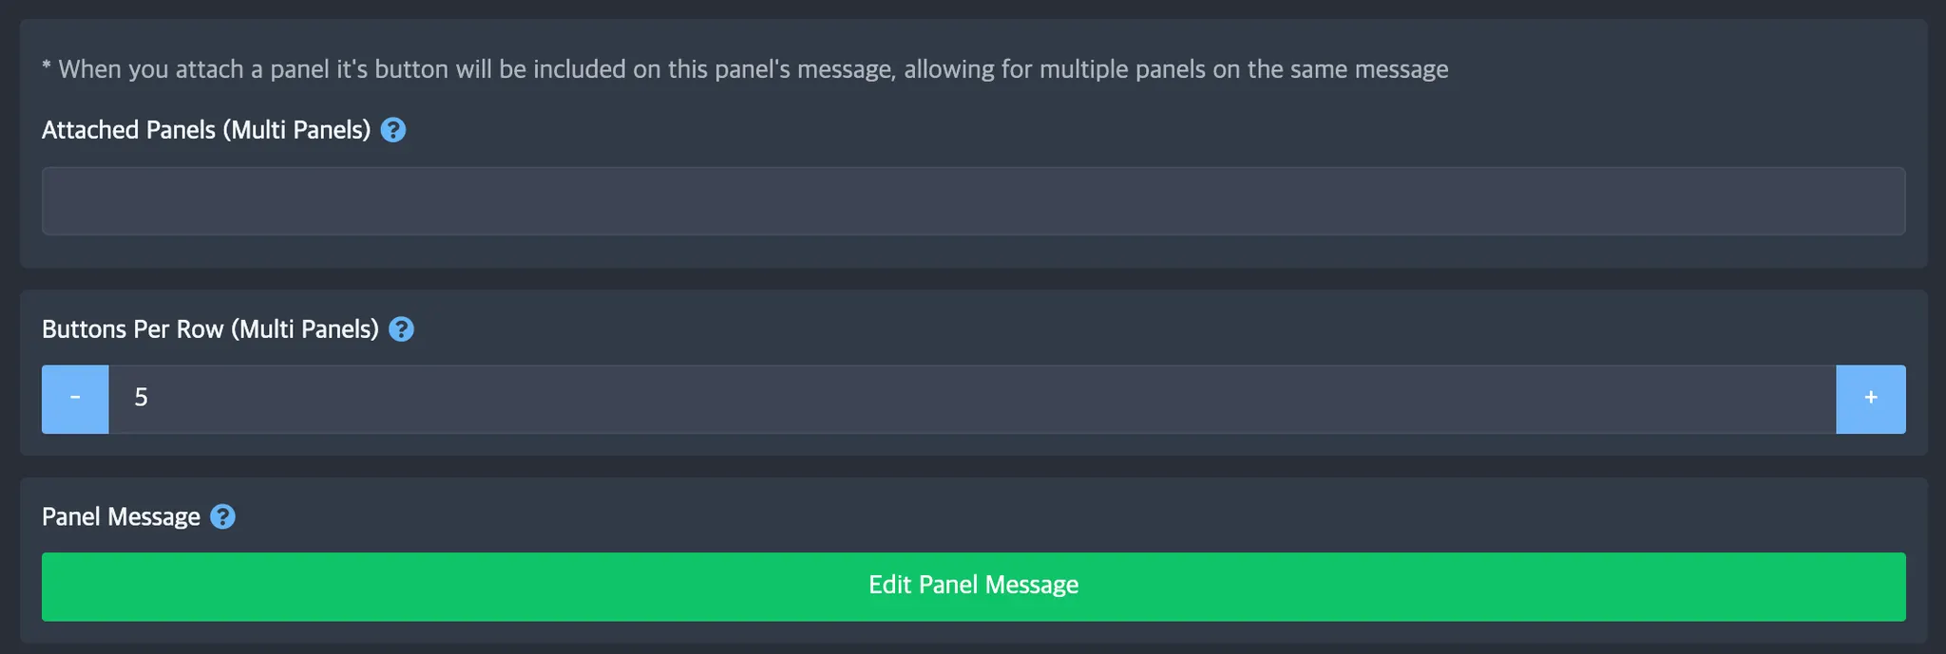View the Panel Message question mark hint
This screenshot has height=654, width=1946.
point(222,516)
